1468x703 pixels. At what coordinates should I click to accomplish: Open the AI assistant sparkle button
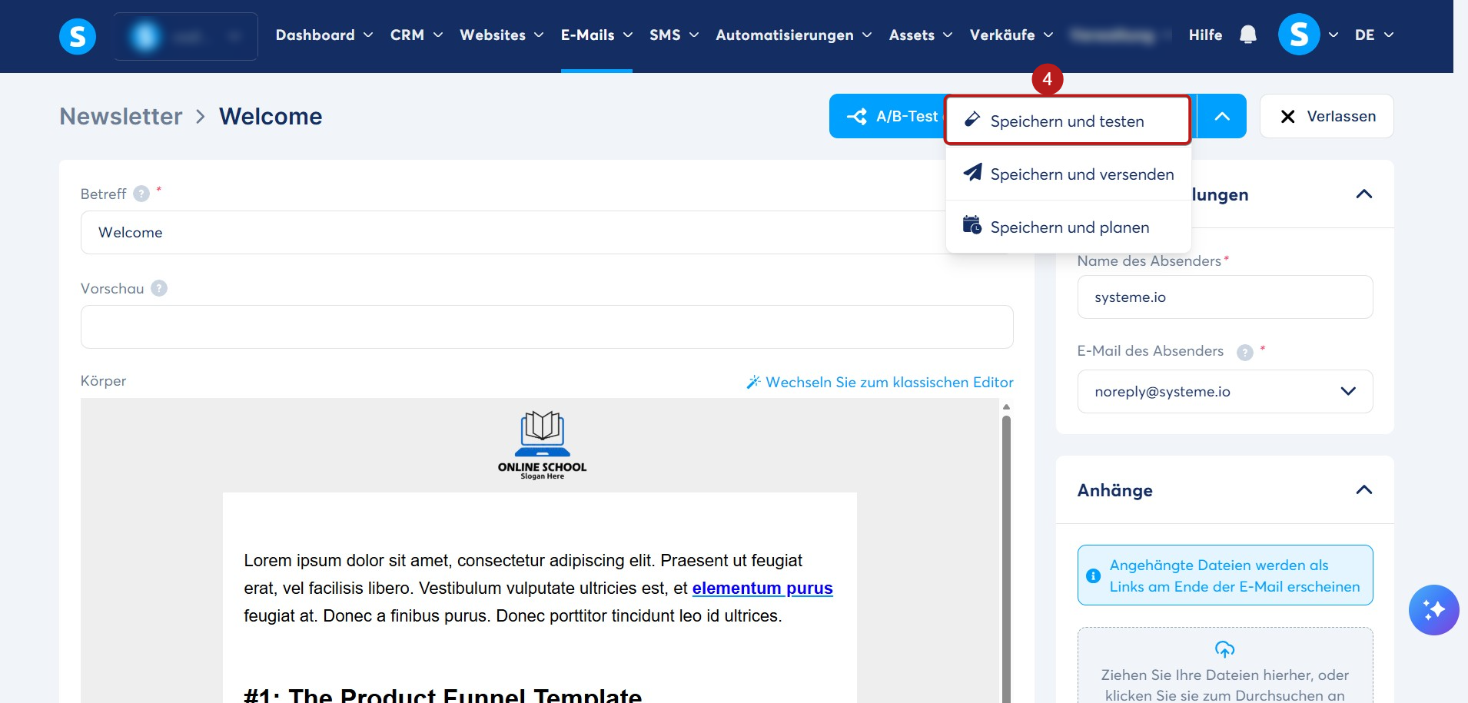click(x=1433, y=610)
